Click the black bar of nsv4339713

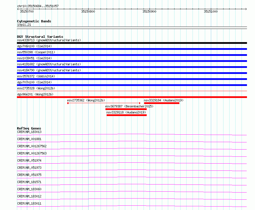(x=132, y=43)
